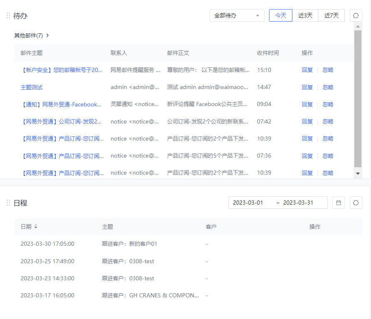Open the 07:36 产品订阅 email subject
Viewport: 371px width, 319px height.
62,156
